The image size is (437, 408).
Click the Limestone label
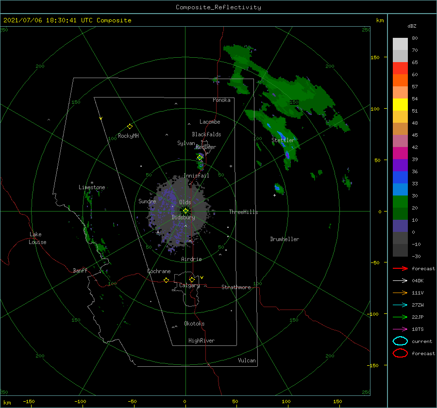[x=92, y=187]
